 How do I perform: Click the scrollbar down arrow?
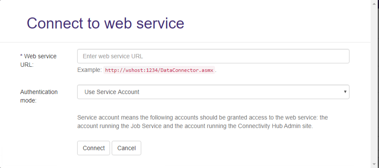tap(375, 164)
